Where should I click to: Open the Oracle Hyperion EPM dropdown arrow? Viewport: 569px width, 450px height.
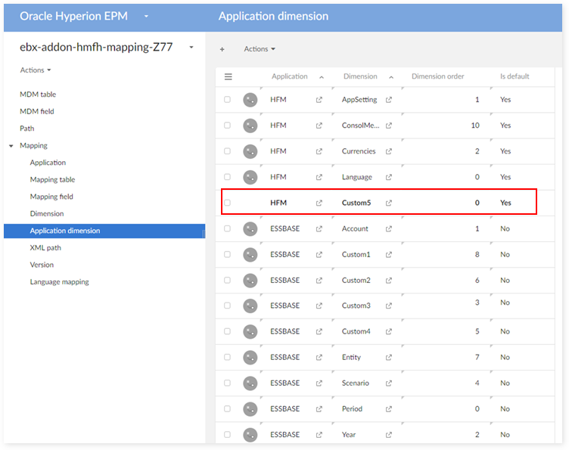pos(146,17)
